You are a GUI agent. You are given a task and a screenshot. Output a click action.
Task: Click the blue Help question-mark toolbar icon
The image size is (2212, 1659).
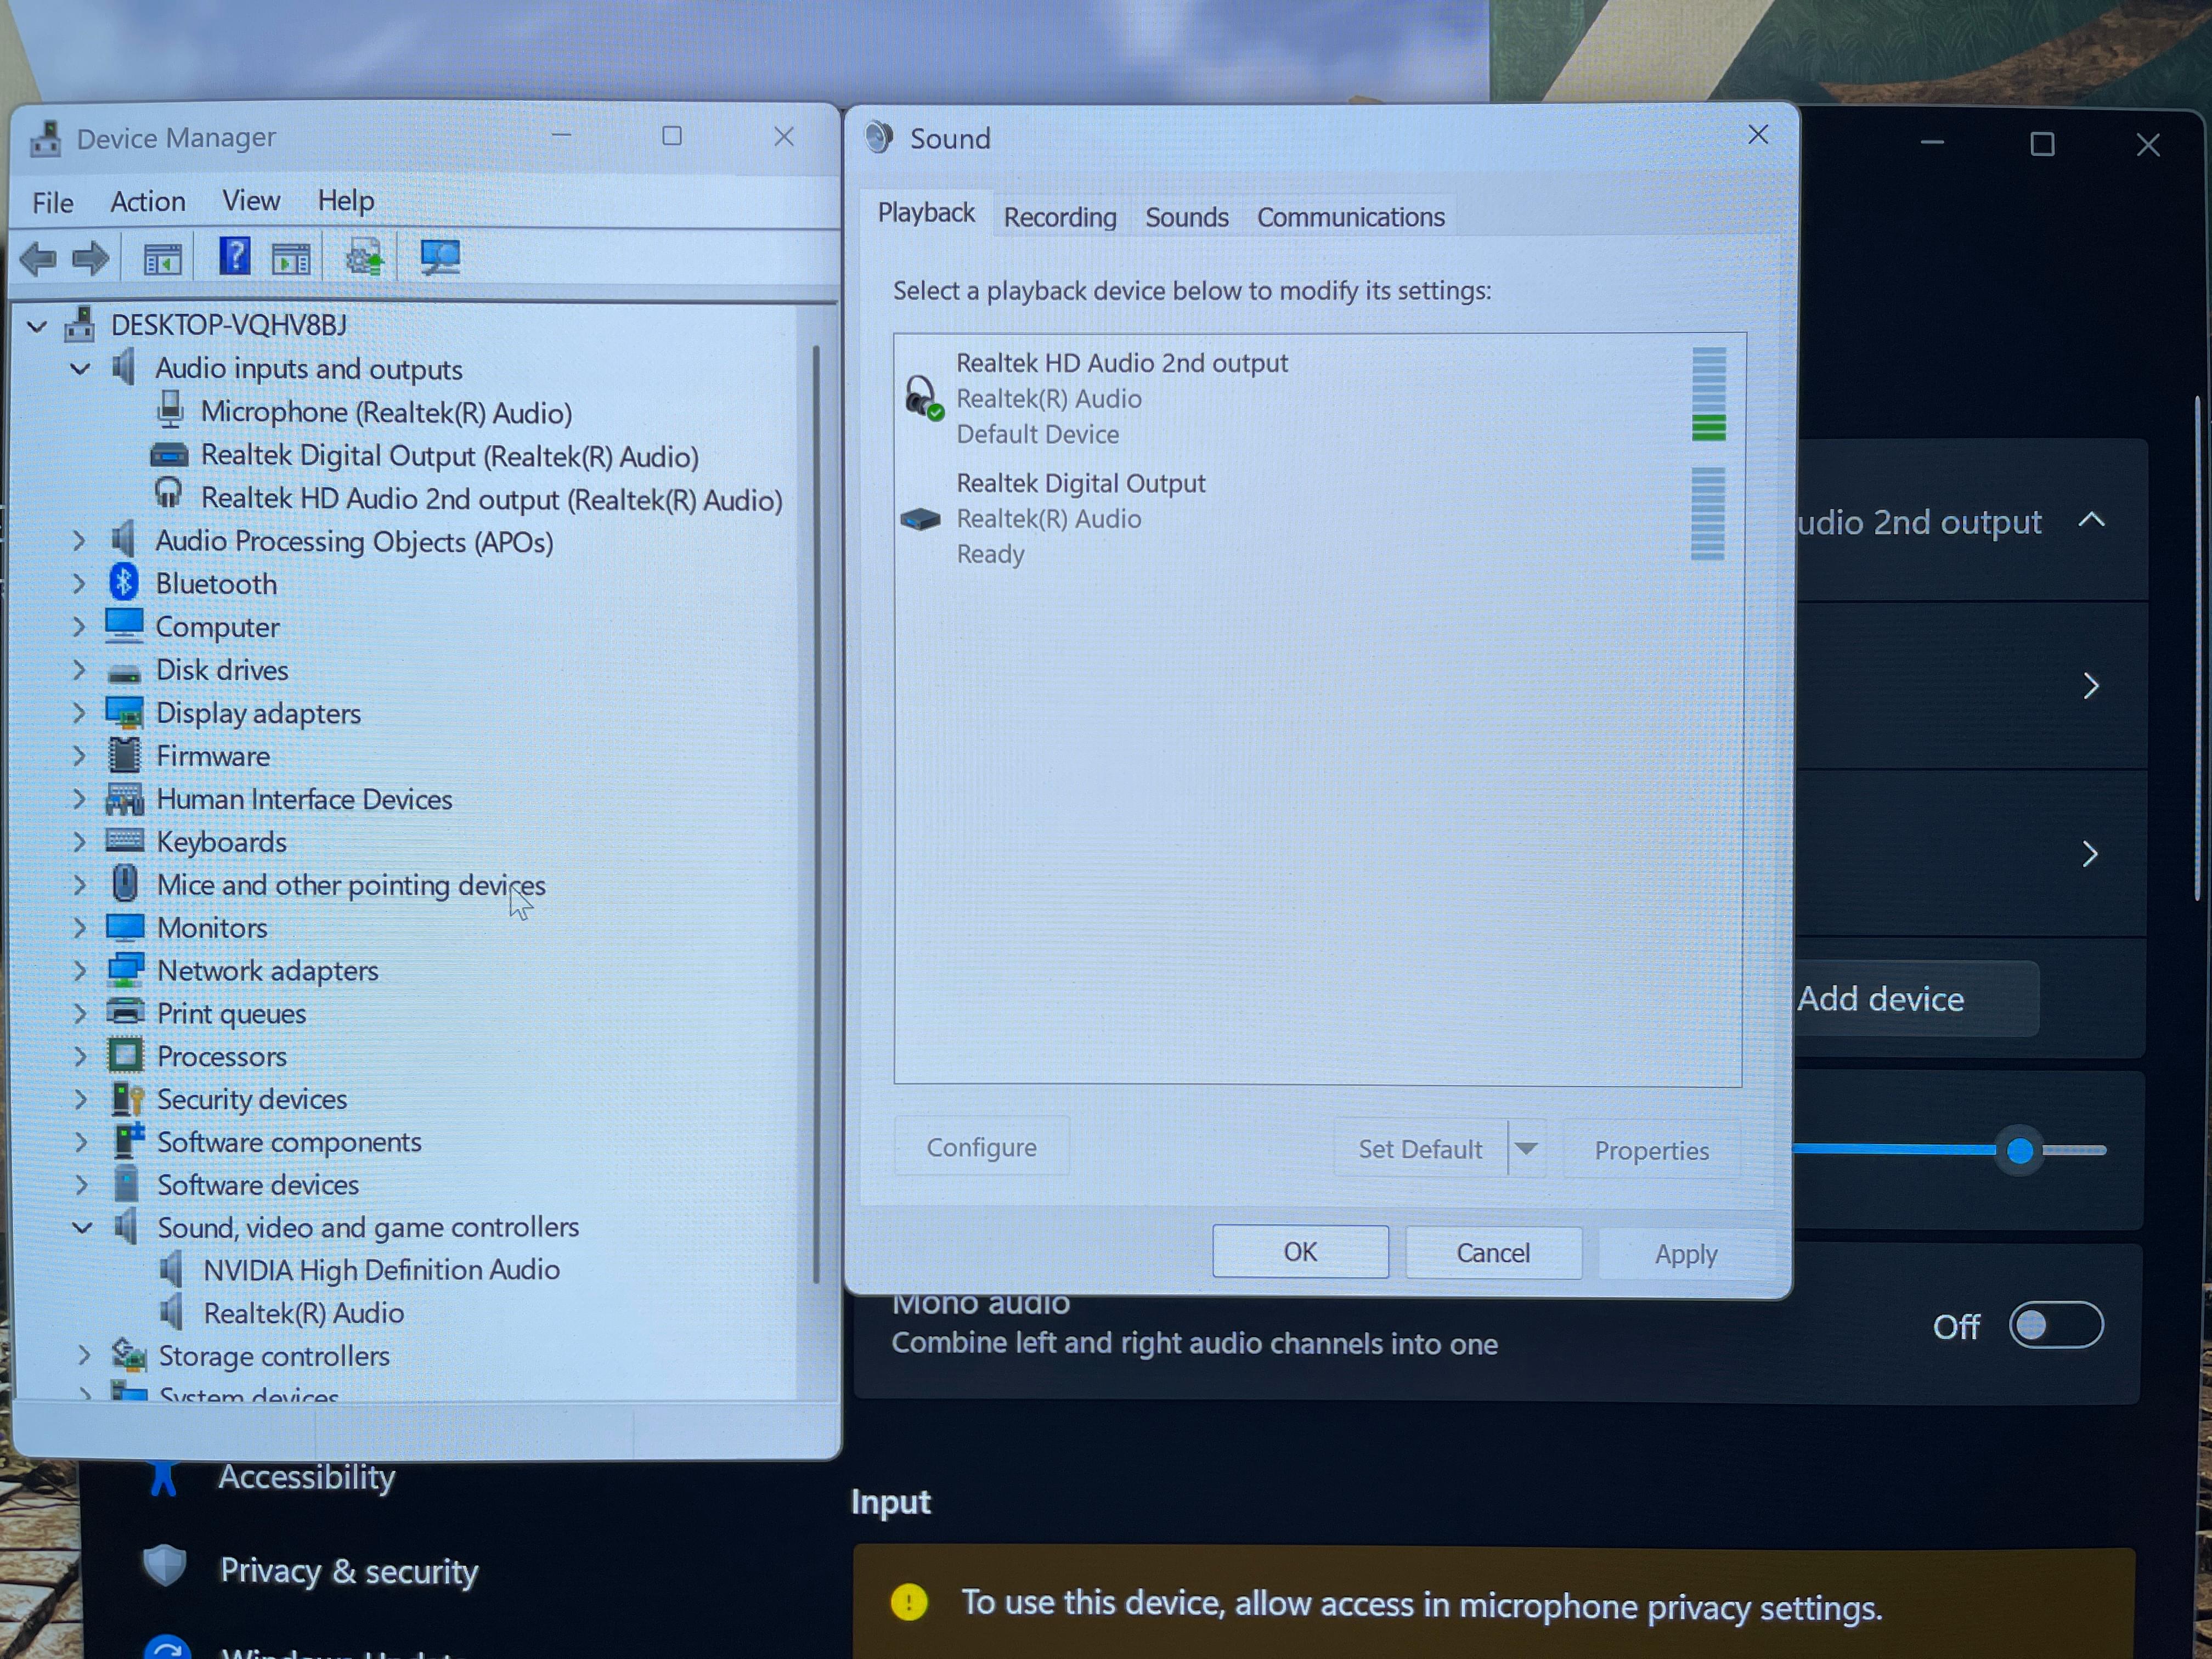[234, 257]
